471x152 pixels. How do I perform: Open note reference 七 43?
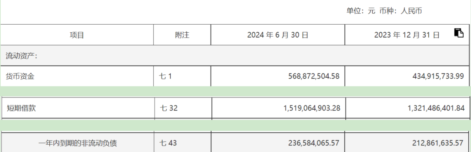(169, 142)
